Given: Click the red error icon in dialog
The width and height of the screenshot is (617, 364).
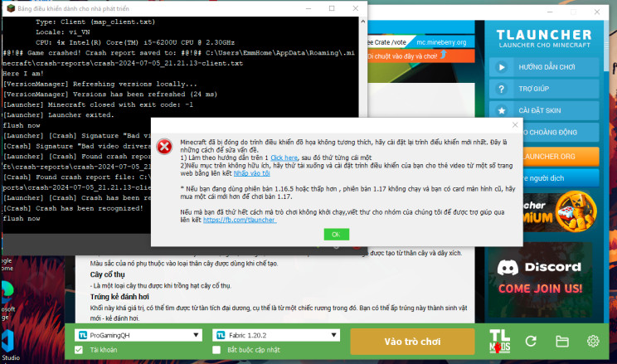Looking at the screenshot, I should pyautogui.click(x=164, y=147).
